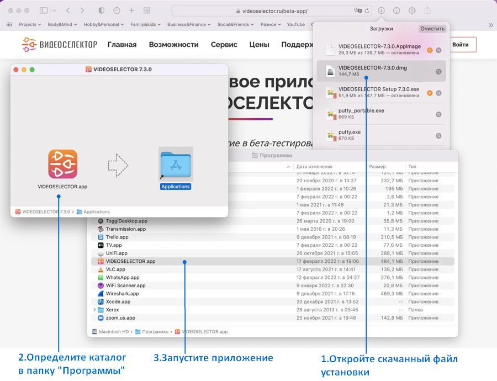Click the Safari address bar
The width and height of the screenshot is (497, 381).
(272, 11)
